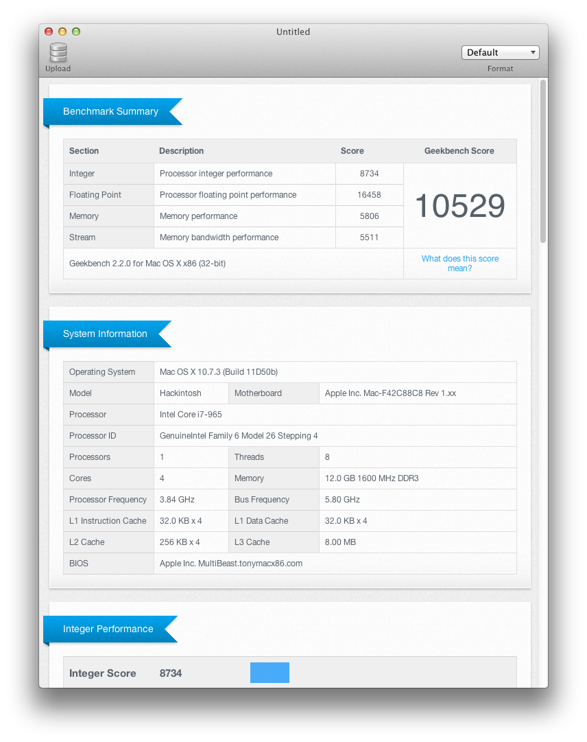Click the 'Description' column header

(182, 151)
